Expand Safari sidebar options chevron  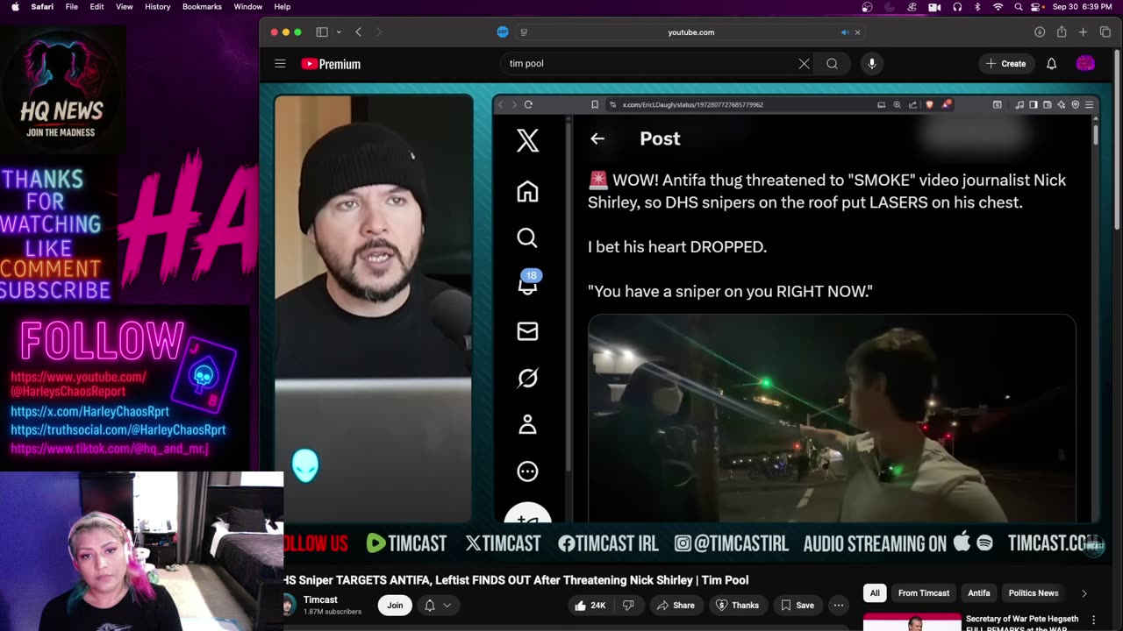coord(339,32)
